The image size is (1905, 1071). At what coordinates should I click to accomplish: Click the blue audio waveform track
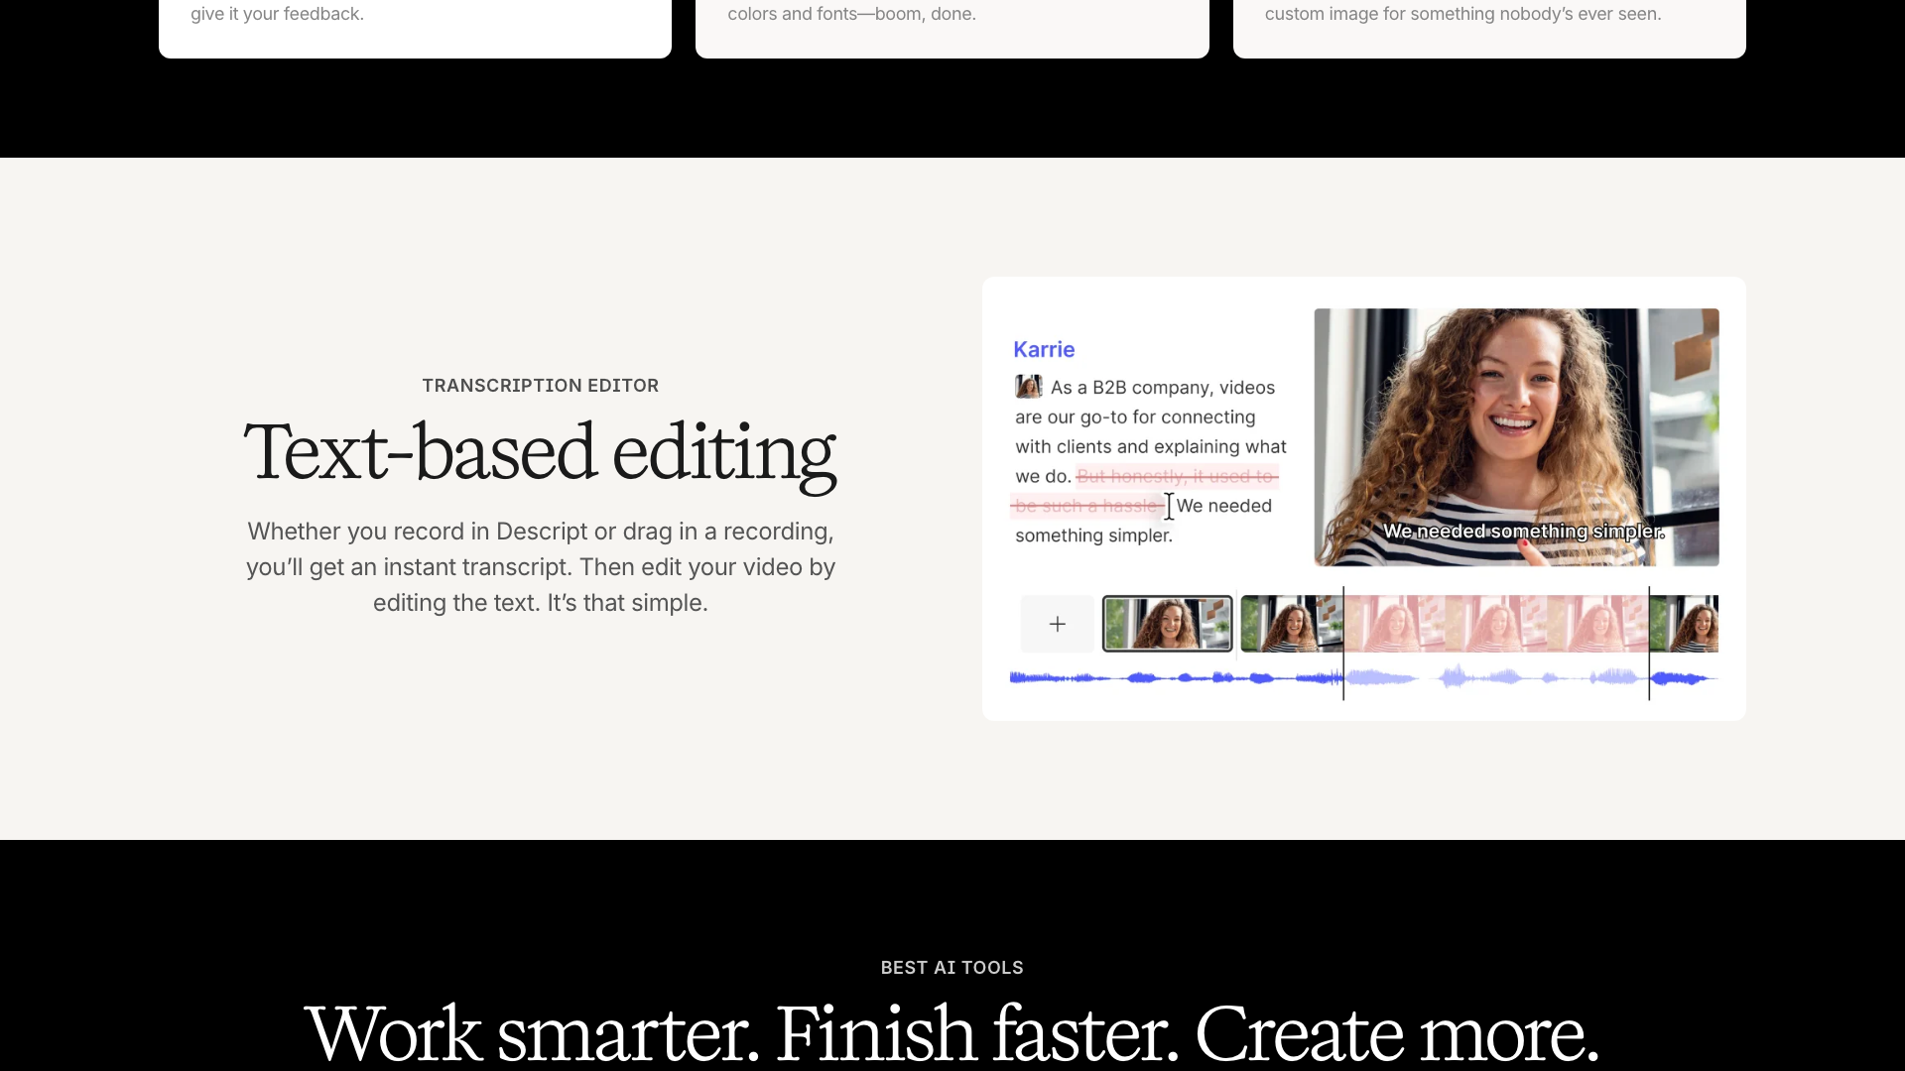[x=1191, y=678]
